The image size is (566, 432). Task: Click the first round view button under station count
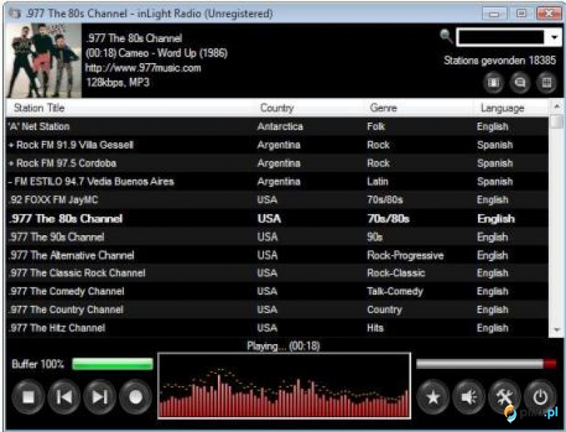point(493,83)
